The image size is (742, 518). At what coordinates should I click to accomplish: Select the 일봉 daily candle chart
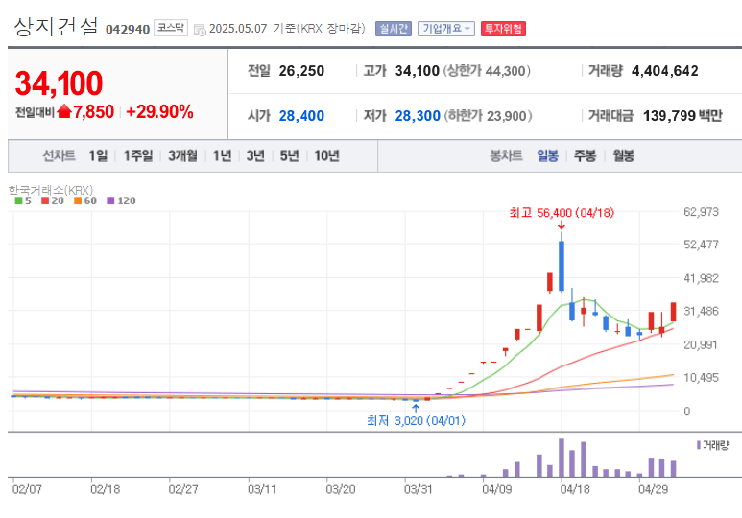547,155
